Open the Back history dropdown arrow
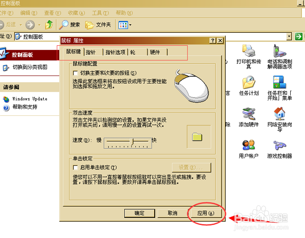The height and width of the screenshot is (238, 305). click(21, 25)
